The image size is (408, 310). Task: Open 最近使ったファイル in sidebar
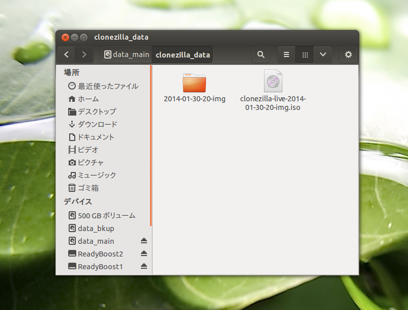(x=103, y=86)
